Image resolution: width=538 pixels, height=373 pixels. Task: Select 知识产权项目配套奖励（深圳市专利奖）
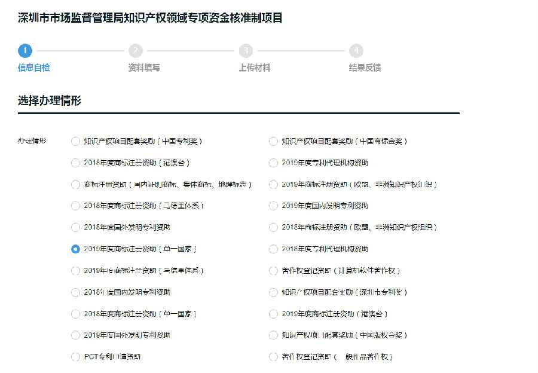[x=273, y=292]
